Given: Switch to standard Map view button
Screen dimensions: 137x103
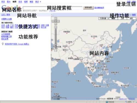Looking at the screenshot, I should (x=113, y=18).
